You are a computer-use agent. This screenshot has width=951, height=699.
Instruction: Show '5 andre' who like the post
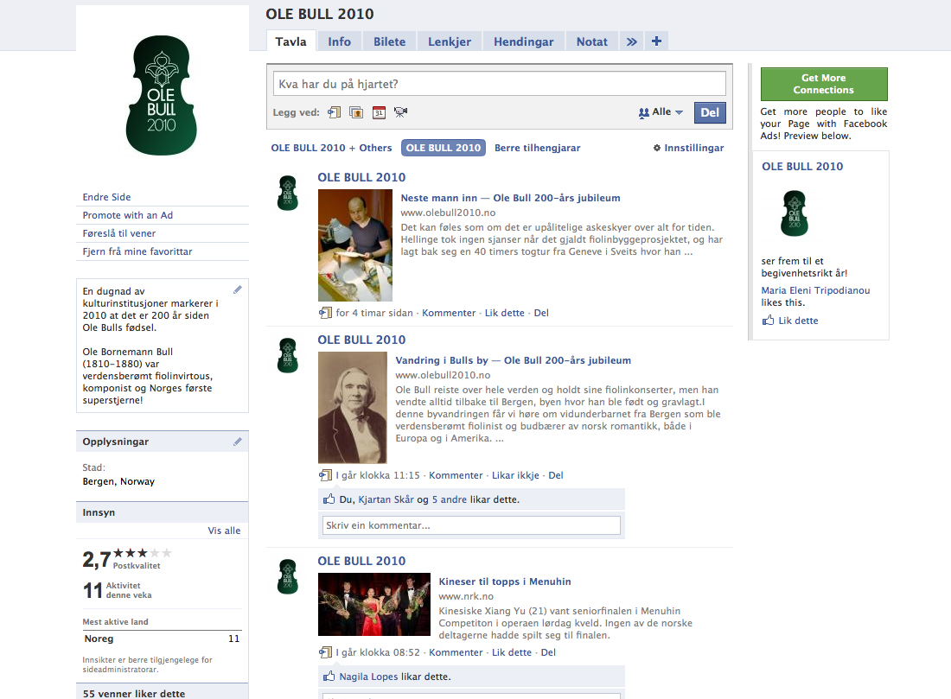coord(450,499)
